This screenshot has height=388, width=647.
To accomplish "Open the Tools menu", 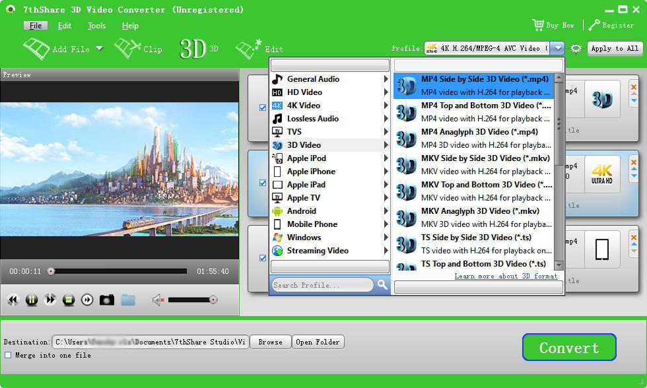I will (96, 26).
